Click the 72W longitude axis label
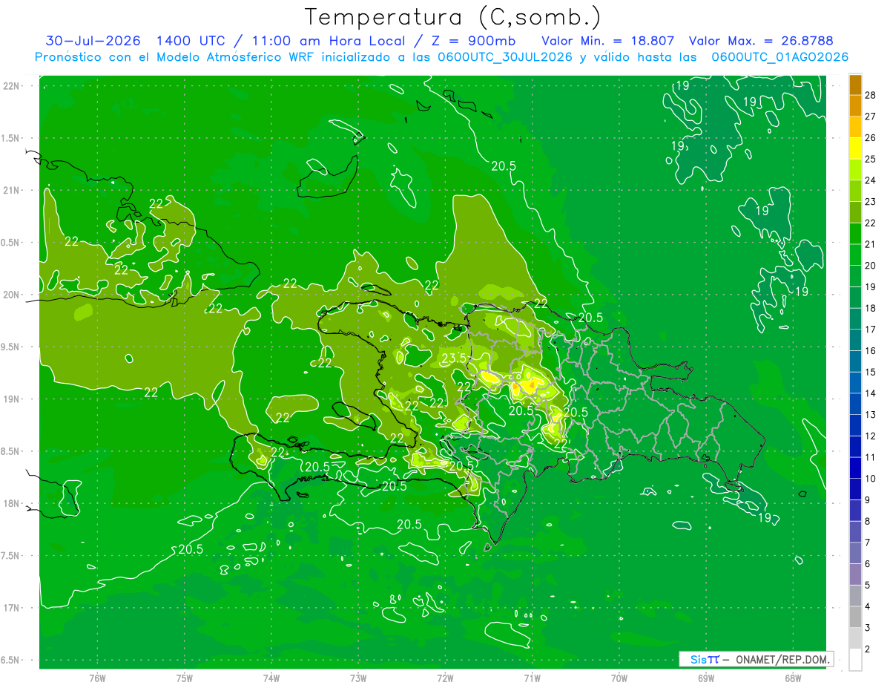This screenshot has height=688, width=890. point(445,678)
